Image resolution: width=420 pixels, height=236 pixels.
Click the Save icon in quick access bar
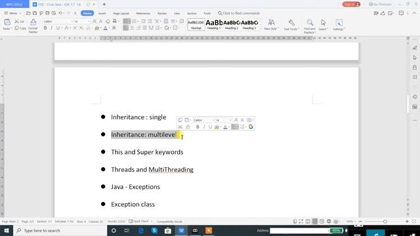(35, 13)
